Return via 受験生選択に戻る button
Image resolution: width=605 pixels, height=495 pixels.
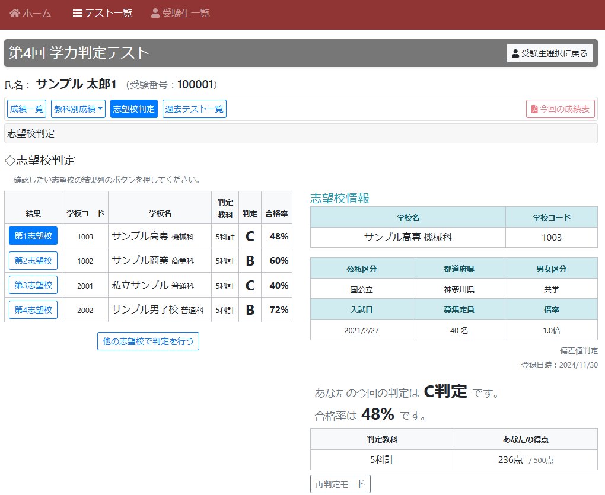pos(549,53)
